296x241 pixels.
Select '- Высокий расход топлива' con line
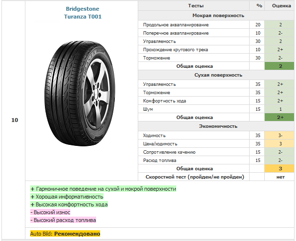[63, 220]
